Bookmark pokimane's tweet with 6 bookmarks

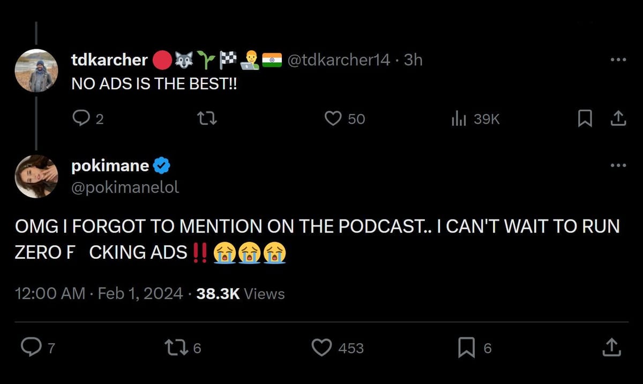[x=467, y=348]
